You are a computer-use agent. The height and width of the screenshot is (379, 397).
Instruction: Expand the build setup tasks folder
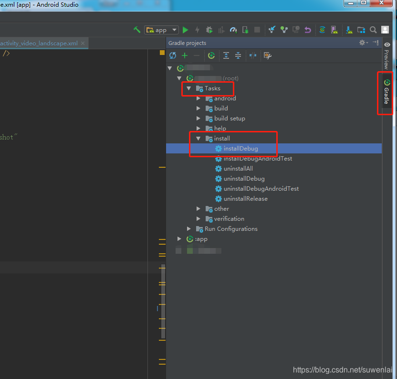pos(198,119)
